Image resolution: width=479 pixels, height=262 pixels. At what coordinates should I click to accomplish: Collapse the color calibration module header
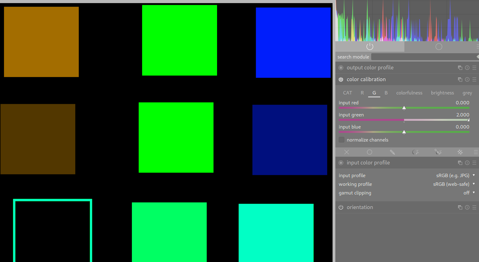pyautogui.click(x=366, y=80)
